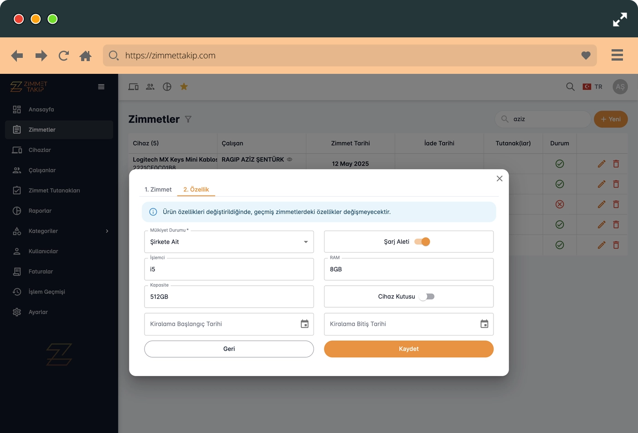Viewport: 638px width, 433px height.
Task: Click the people icon in top toolbar
Action: [x=150, y=87]
